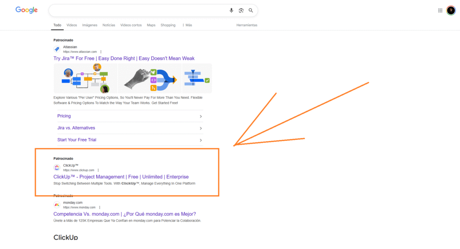Open ad options dots next to monday.com

pos(100,207)
